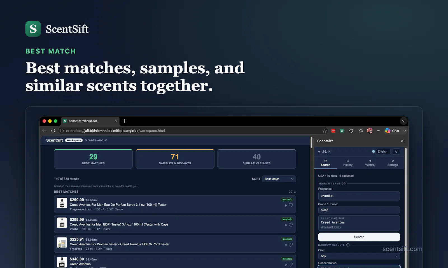448x268 pixels.
Task: Open the red password manager extension icon
Action: click(333, 131)
